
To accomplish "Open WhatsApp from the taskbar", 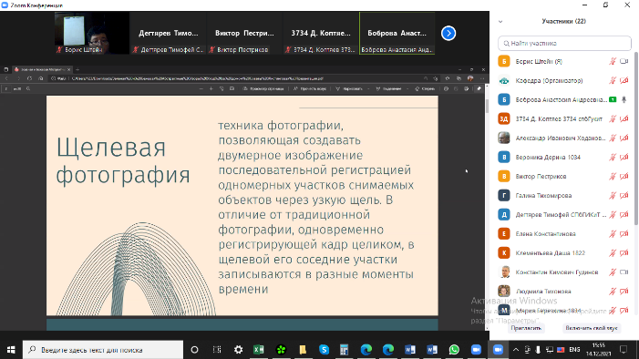I will [x=454, y=350].
